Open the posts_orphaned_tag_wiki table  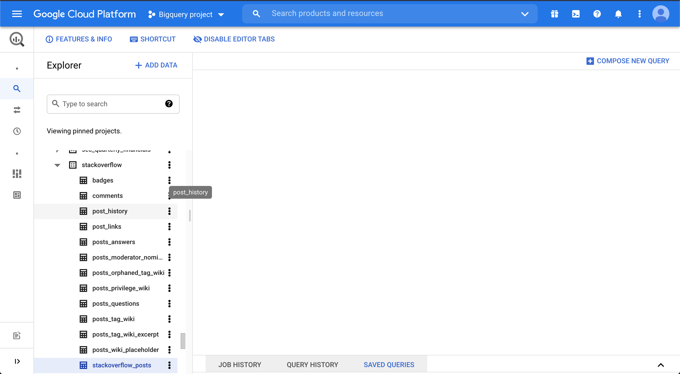coord(128,273)
